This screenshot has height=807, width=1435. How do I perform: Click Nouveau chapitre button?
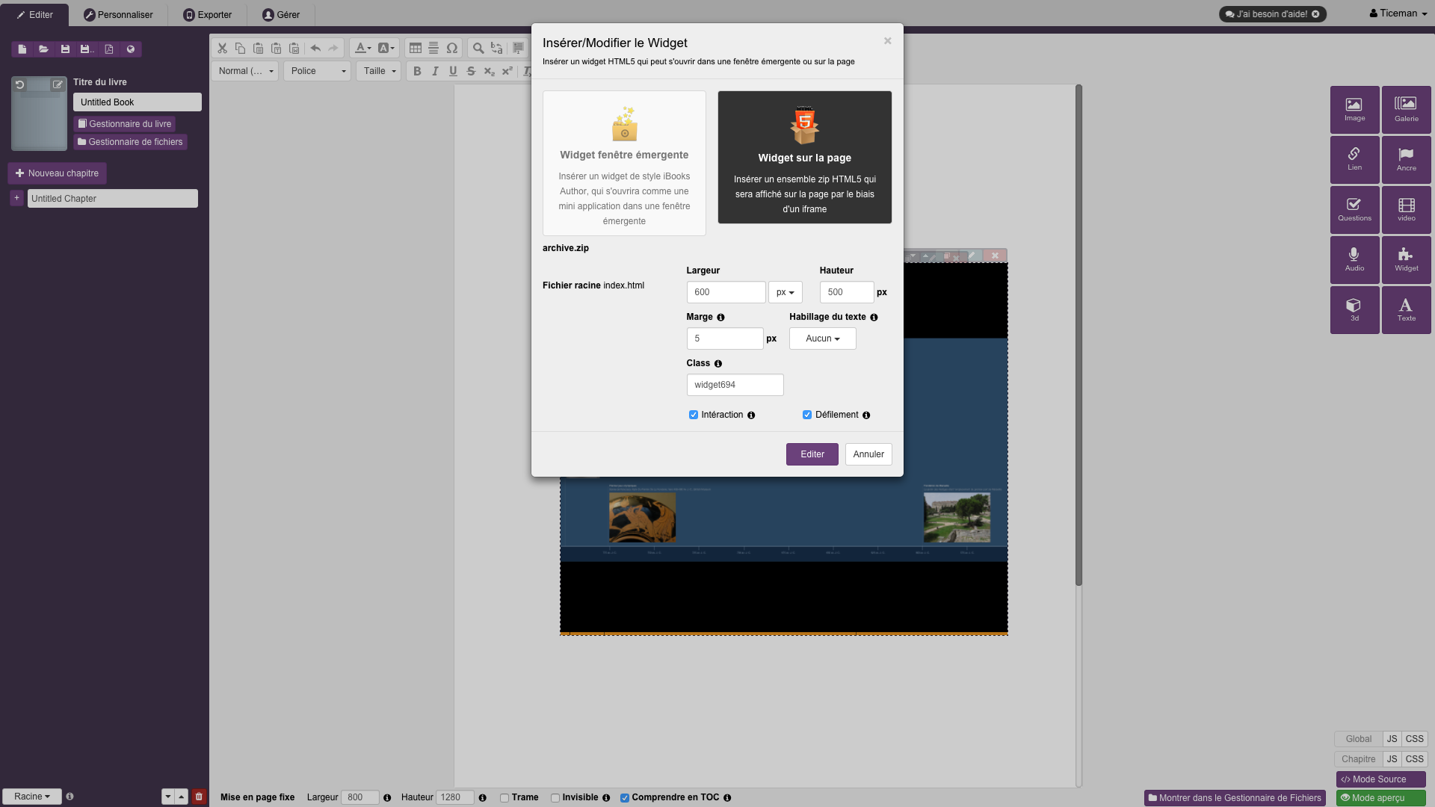(58, 173)
